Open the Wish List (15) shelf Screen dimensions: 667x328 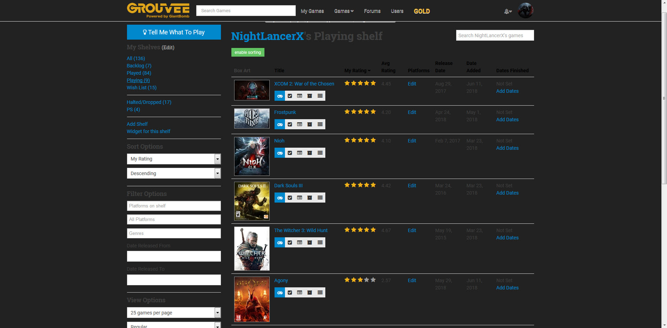click(142, 88)
